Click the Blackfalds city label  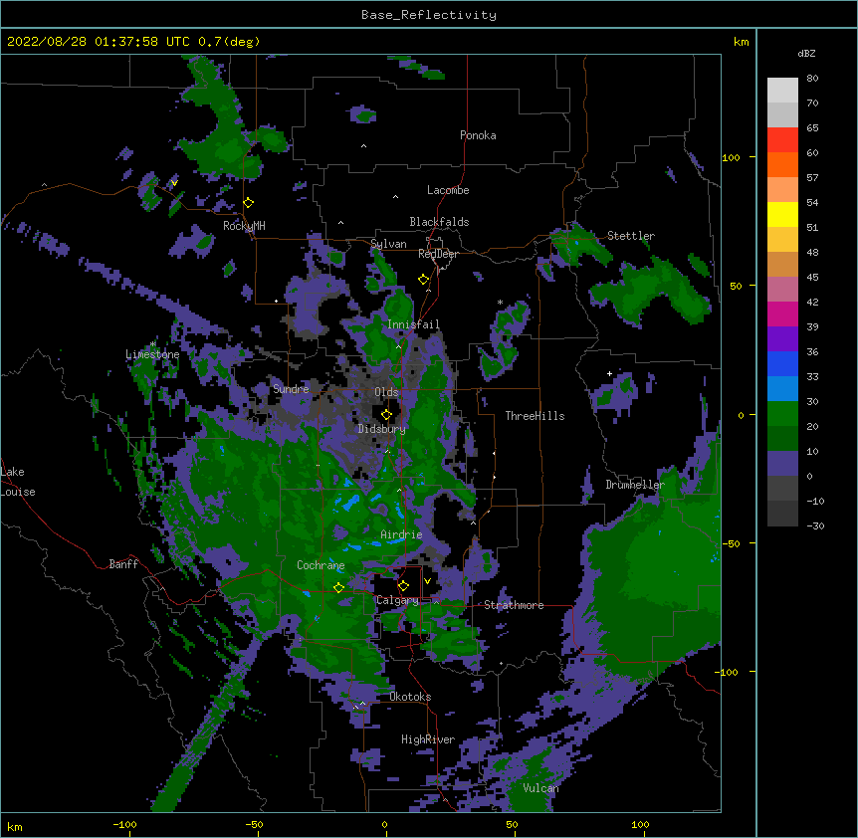(439, 222)
